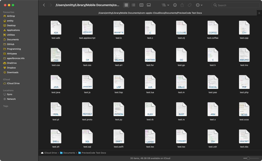The width and height of the screenshot is (262, 161).
Task: Select Applications in the sidebar
Action: tap(13, 30)
